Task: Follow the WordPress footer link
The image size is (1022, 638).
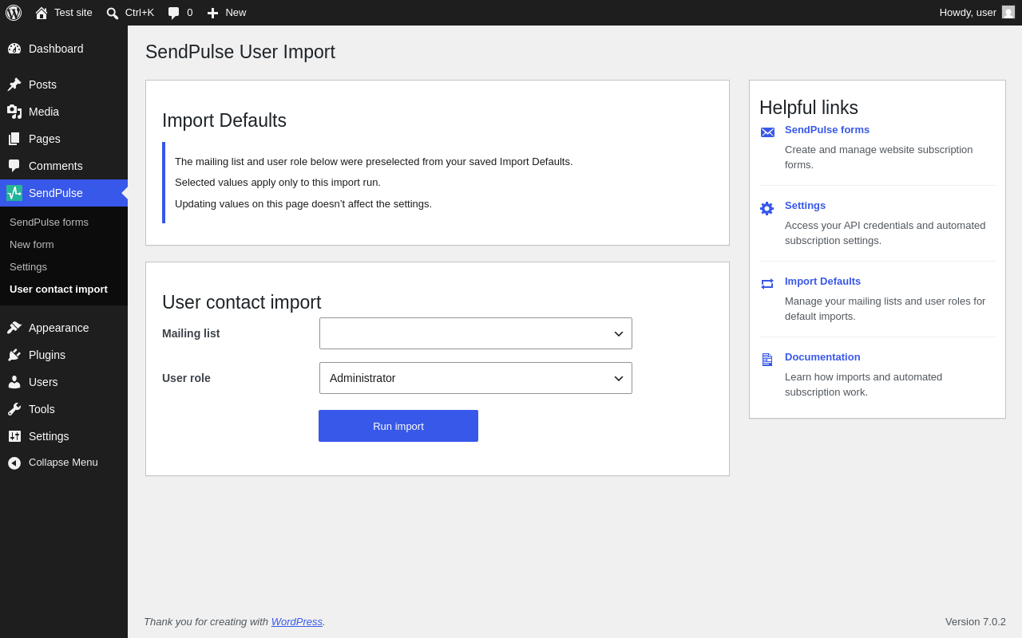Action: [x=297, y=621]
